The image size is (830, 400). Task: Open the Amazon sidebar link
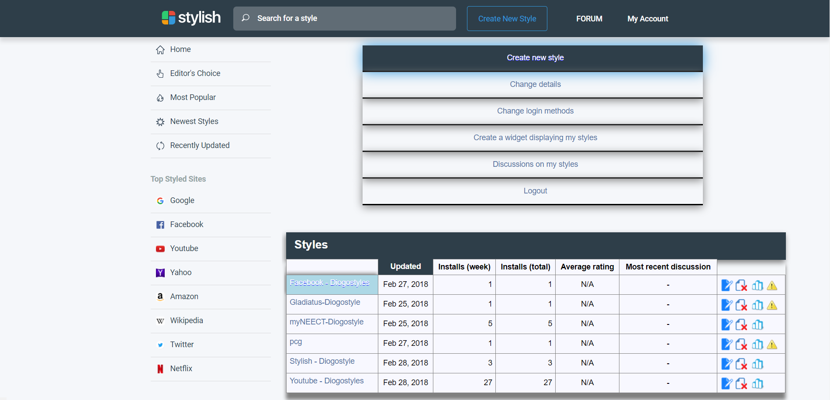211,297
